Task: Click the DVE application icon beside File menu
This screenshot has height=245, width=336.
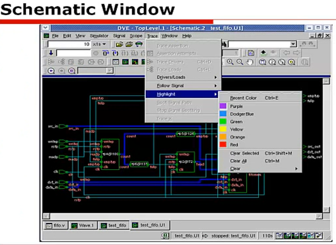Action: click(46, 36)
